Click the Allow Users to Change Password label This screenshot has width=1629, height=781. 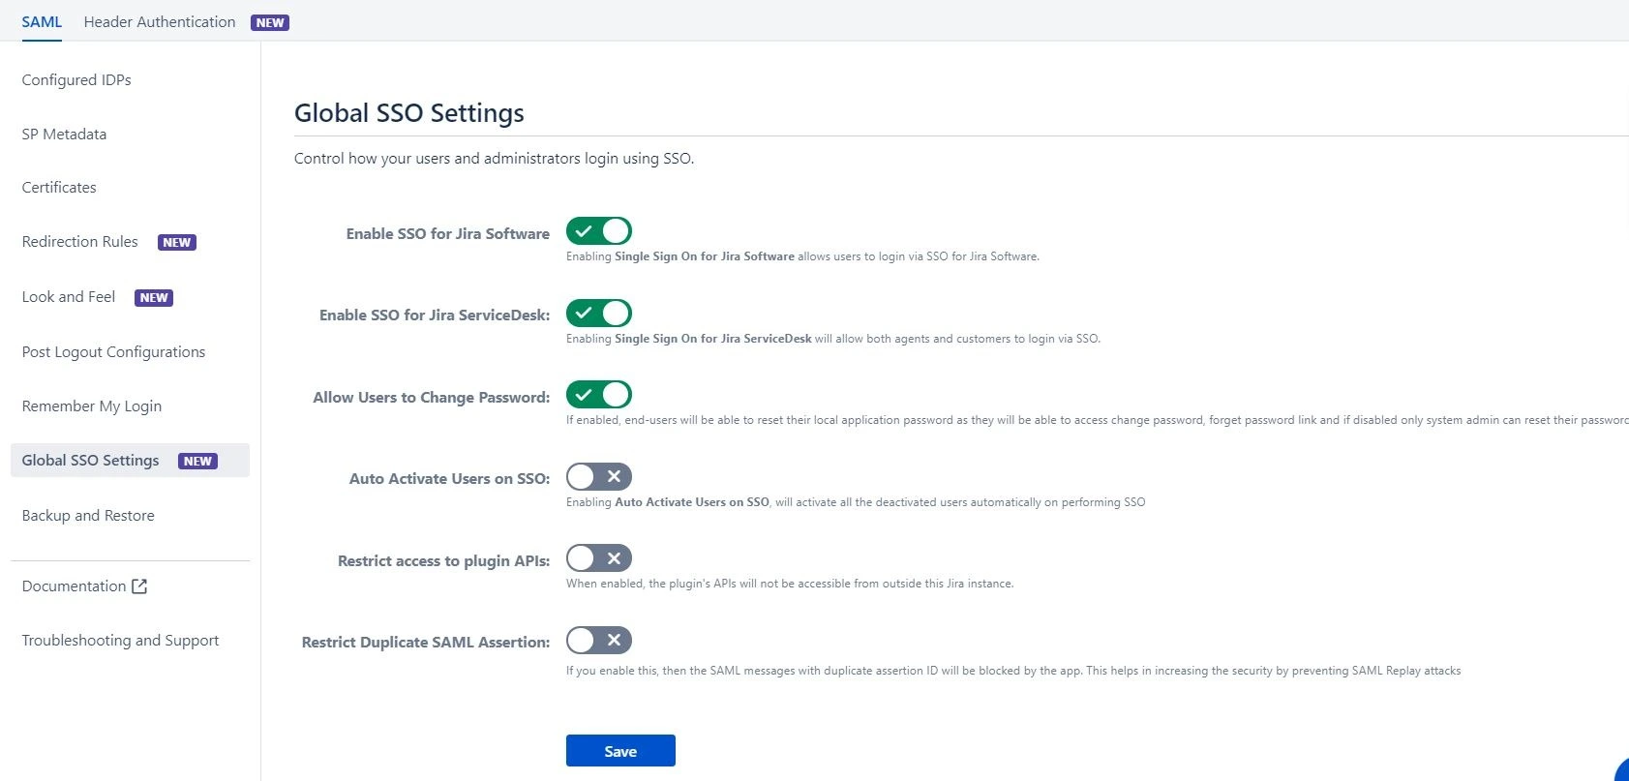(x=432, y=398)
